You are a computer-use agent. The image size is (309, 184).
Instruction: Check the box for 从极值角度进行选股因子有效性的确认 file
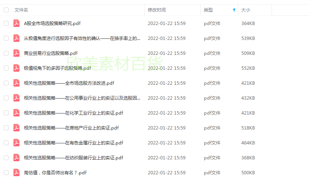6,38
